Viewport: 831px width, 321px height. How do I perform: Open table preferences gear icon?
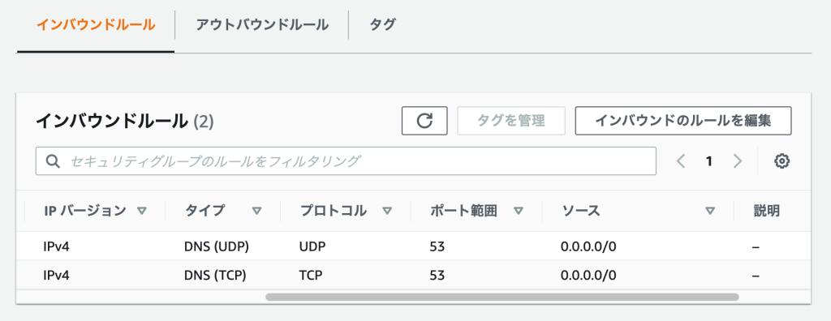point(782,161)
